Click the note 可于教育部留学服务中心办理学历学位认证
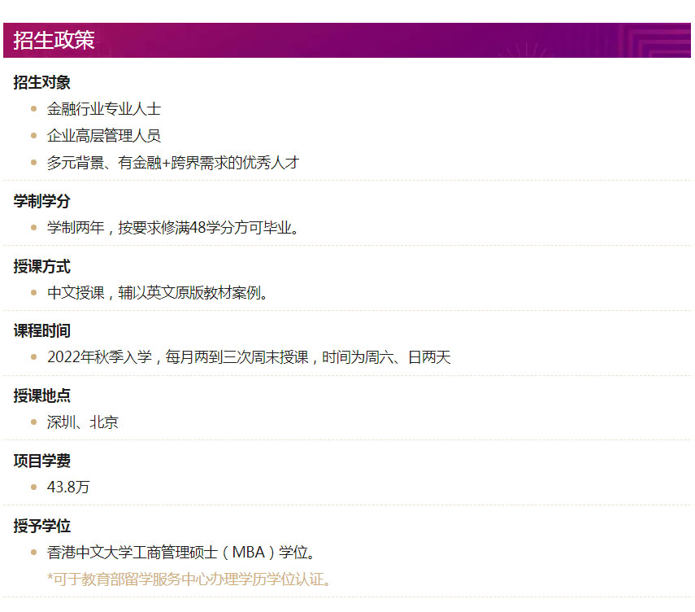The image size is (695, 612). coord(189,579)
